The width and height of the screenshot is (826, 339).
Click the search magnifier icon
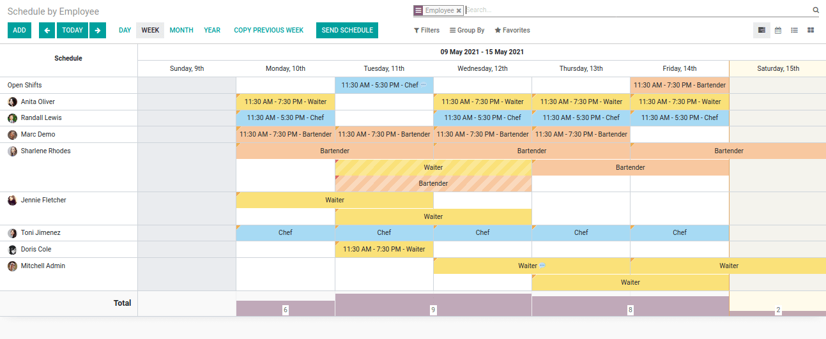[x=816, y=10]
